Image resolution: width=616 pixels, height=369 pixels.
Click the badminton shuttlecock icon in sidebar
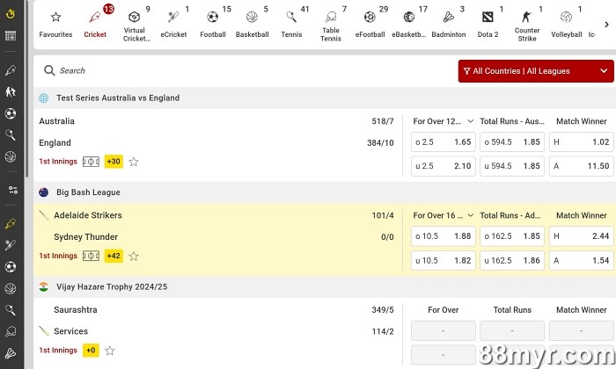click(x=11, y=353)
